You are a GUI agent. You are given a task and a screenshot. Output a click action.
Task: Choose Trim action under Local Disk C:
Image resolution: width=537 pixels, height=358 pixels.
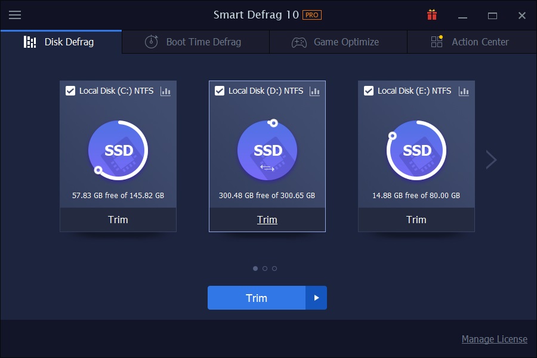click(118, 220)
